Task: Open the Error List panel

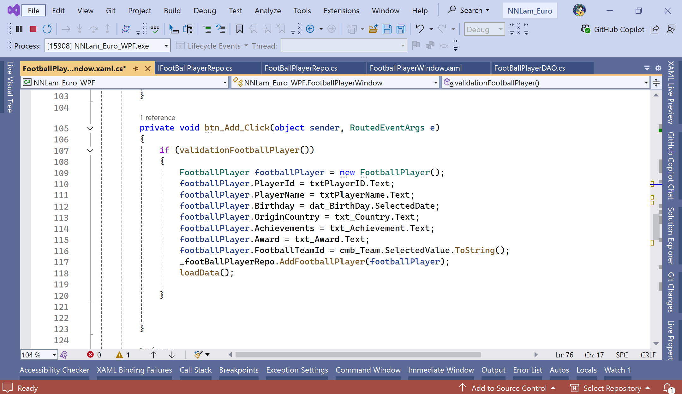Action: [527, 370]
